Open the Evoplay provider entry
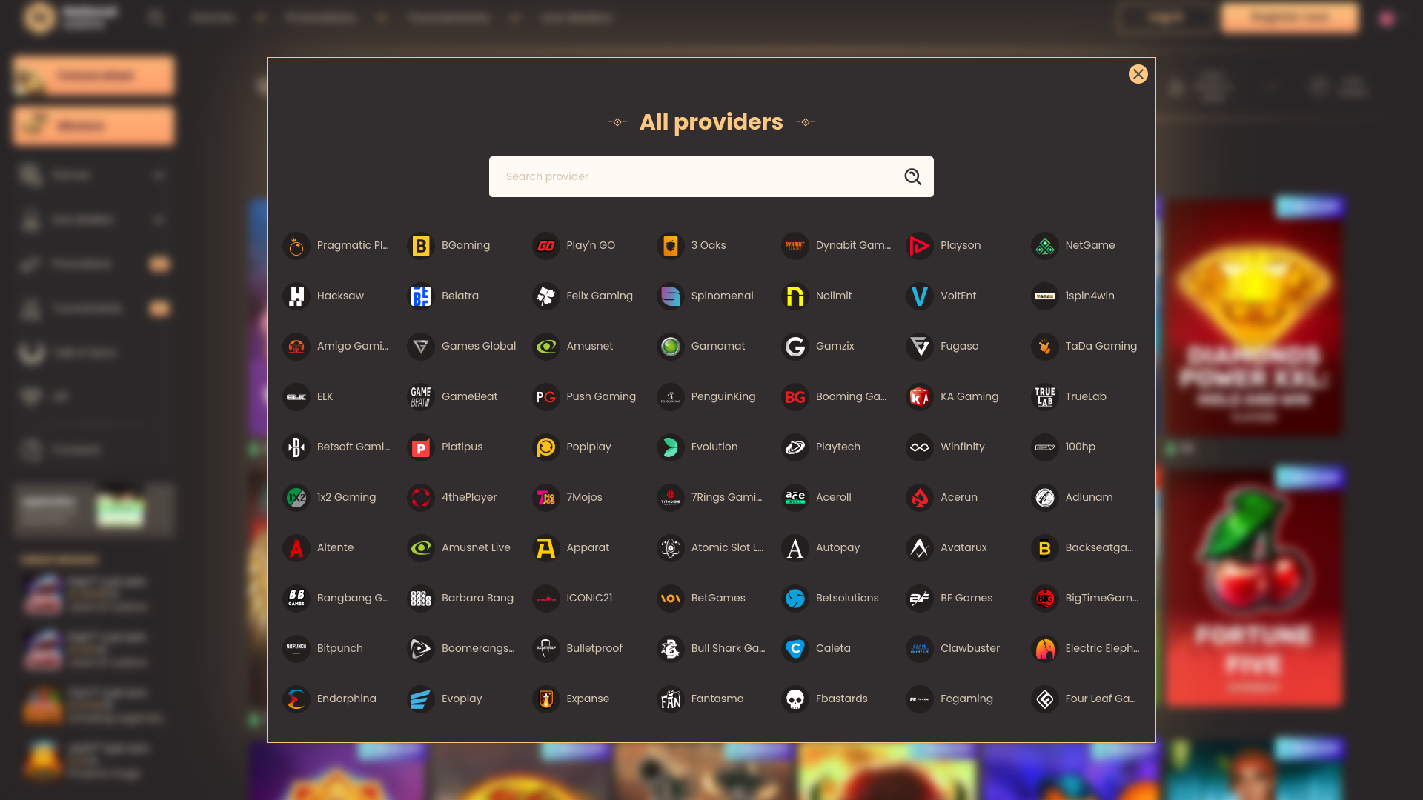Screen dimensions: 1423x800 (x=461, y=699)
